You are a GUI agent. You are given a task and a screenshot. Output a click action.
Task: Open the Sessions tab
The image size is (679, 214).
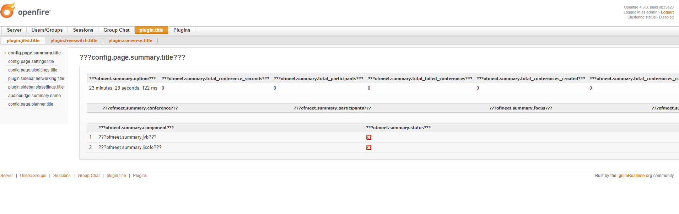tap(83, 30)
